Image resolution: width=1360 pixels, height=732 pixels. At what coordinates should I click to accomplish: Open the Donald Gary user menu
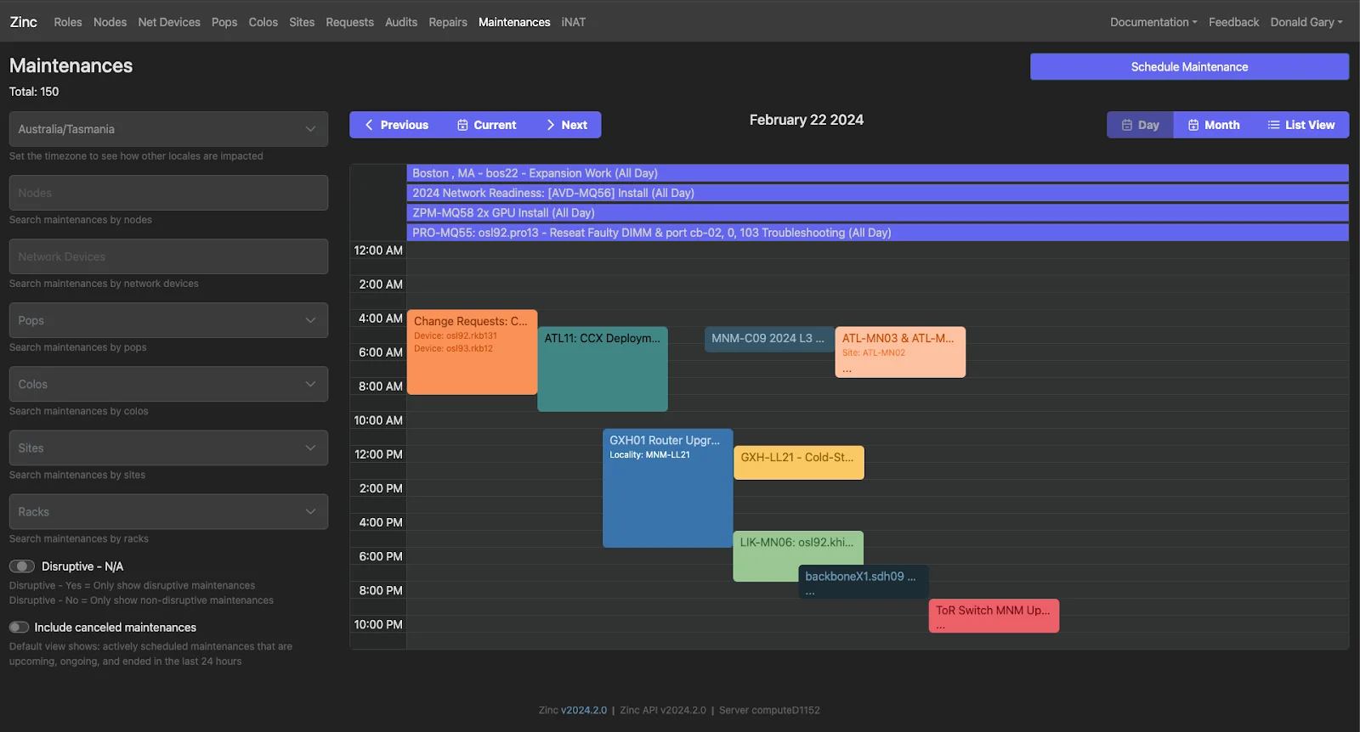pos(1306,22)
